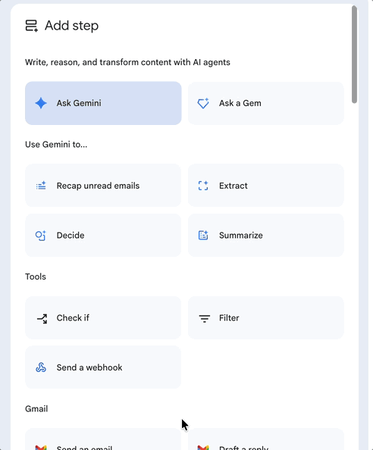Select the Filter tool card

[266, 317]
